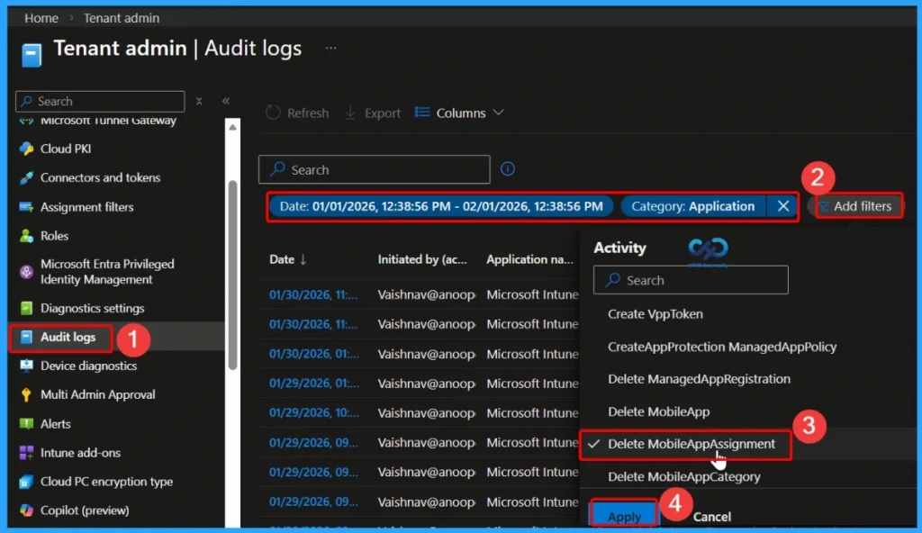This screenshot has width=922, height=533.
Task: Remove the Category: Application filter
Action: (x=783, y=206)
